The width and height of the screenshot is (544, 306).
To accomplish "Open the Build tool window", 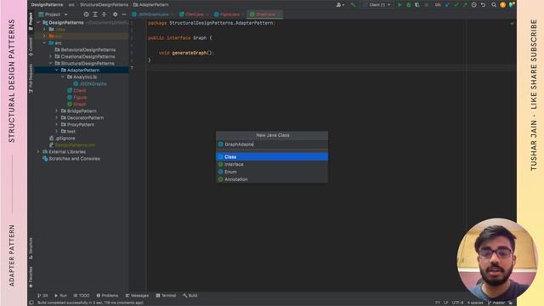I will pyautogui.click(x=190, y=296).
